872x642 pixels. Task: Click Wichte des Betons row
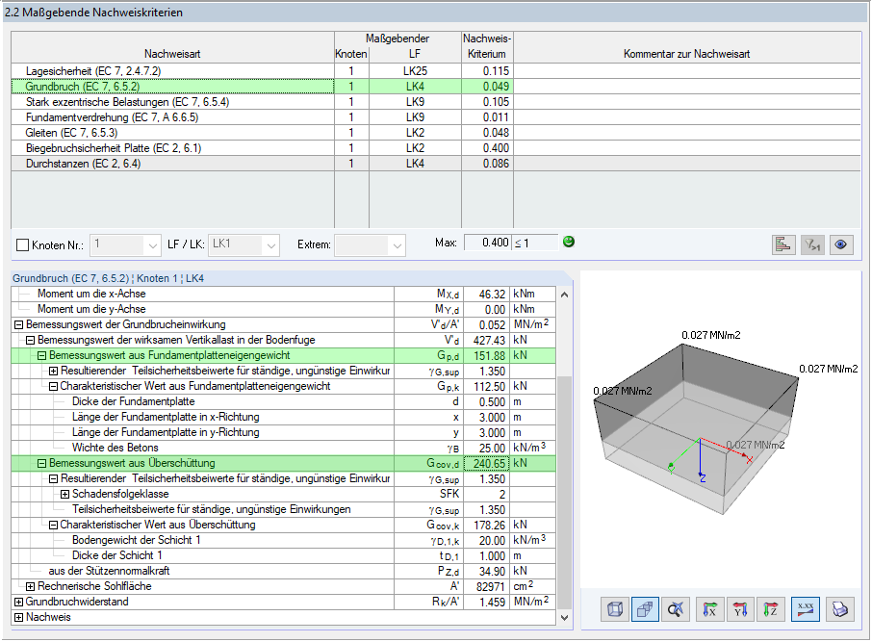283,449
